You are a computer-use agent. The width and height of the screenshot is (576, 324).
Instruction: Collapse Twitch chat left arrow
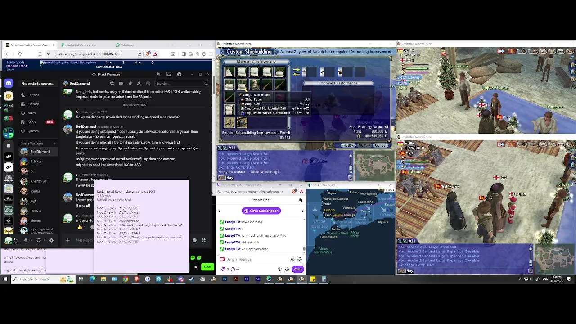[x=219, y=211]
